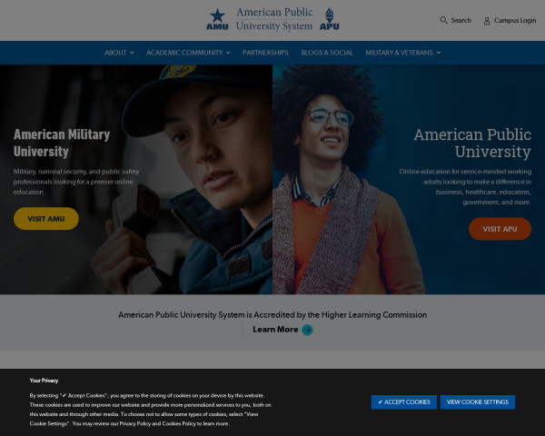
Task: Click the Visit AMU button
Action: click(46, 219)
